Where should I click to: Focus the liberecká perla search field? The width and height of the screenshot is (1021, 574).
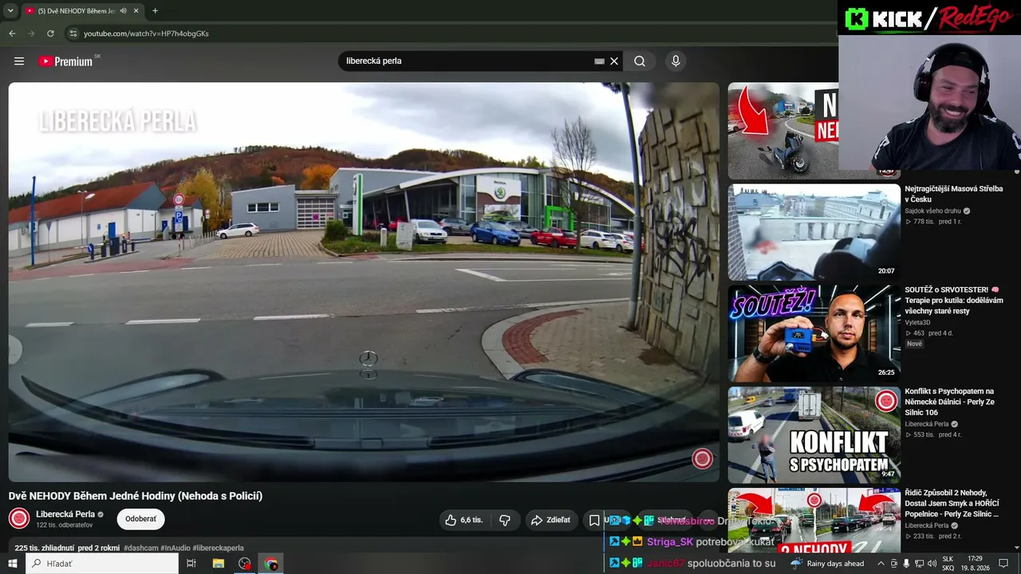point(467,61)
